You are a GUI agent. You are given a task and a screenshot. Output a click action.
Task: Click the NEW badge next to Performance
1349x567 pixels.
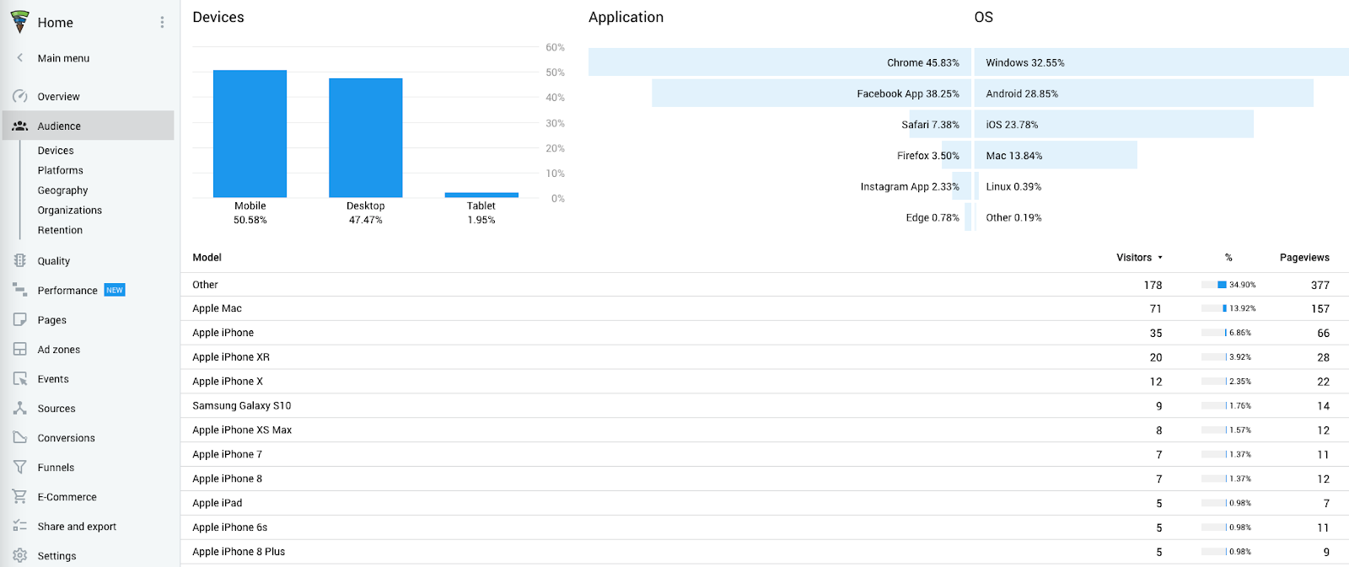(115, 290)
